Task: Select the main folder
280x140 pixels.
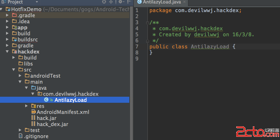Action: click(x=36, y=82)
